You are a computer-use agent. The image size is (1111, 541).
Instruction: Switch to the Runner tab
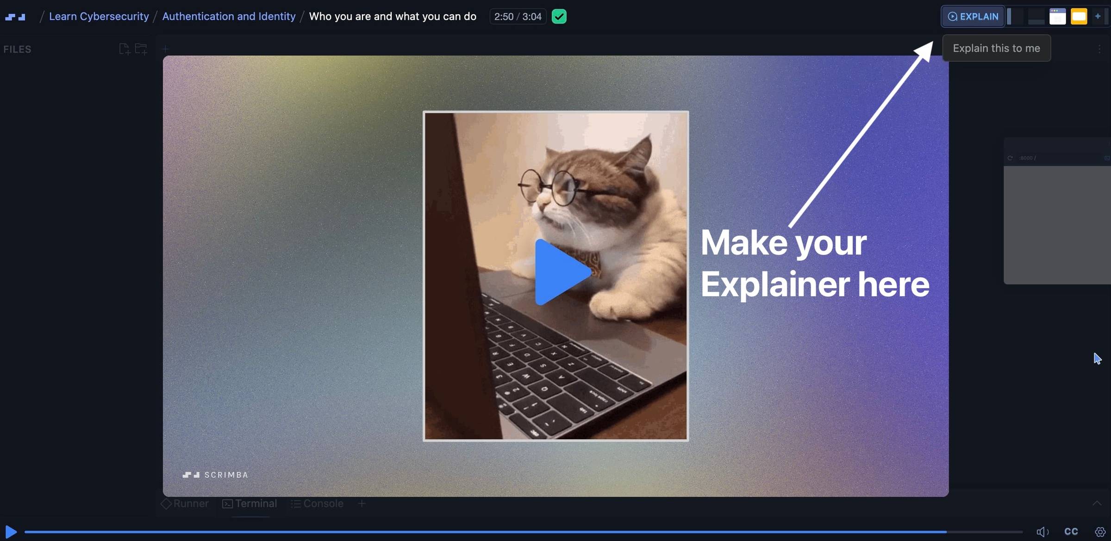pos(185,504)
